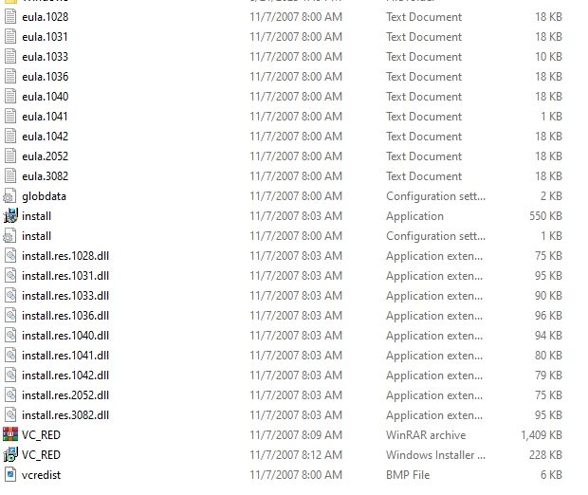This screenshot has width=588, height=495.
Task: Click the install.res.1036.dll row's 96 KB size
Action: coord(548,316)
